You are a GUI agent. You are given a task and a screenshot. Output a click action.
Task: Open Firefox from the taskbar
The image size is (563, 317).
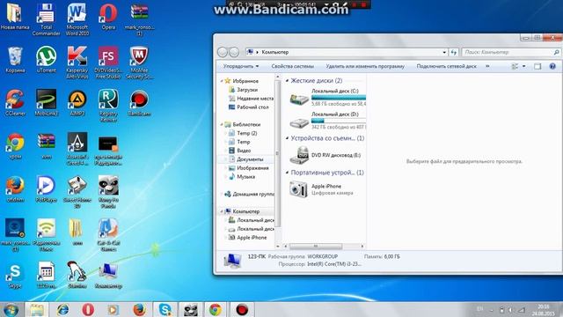pyautogui.click(x=139, y=309)
